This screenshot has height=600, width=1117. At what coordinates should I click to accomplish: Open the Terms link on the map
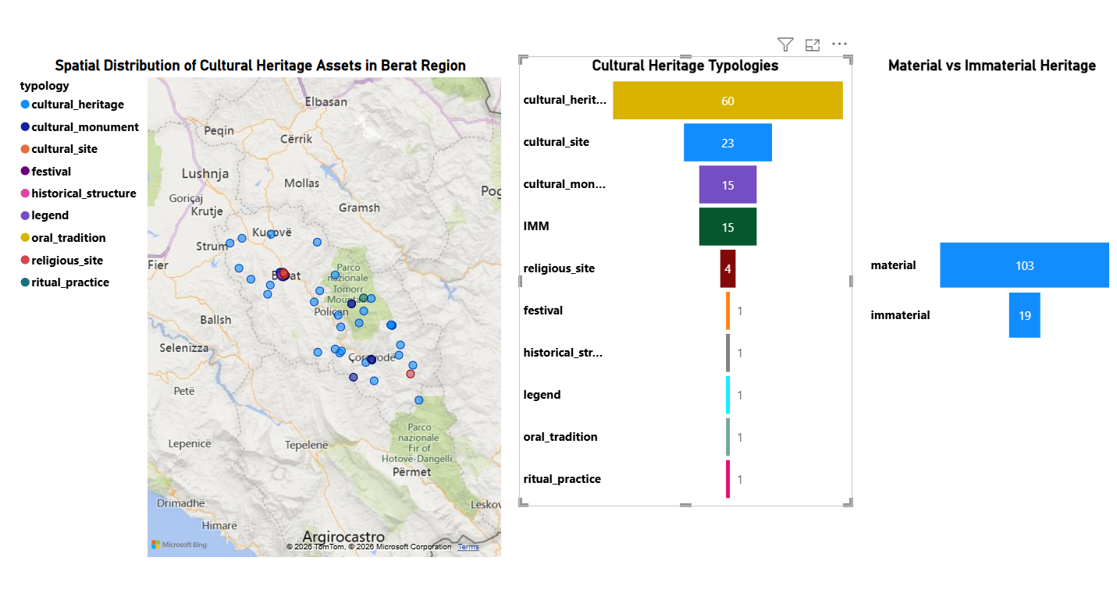coord(468,547)
